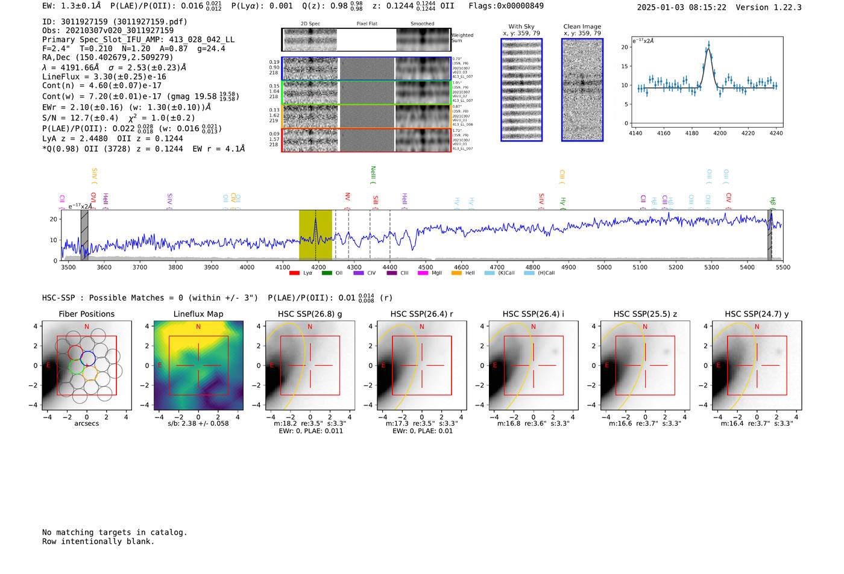Open the Fiber Positions plot
844x574 pixels.
pyautogui.click(x=87, y=366)
